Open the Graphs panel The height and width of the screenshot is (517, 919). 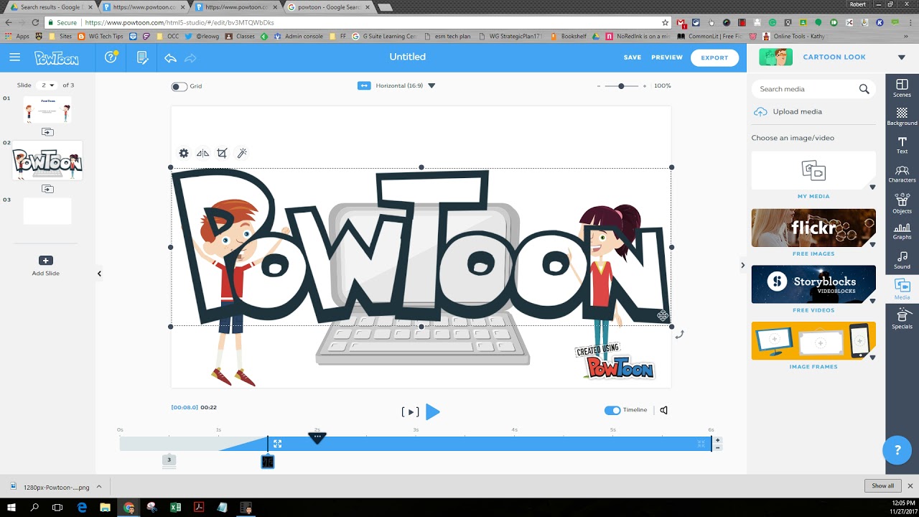point(902,230)
